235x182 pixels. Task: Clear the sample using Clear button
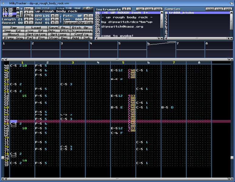210,9
